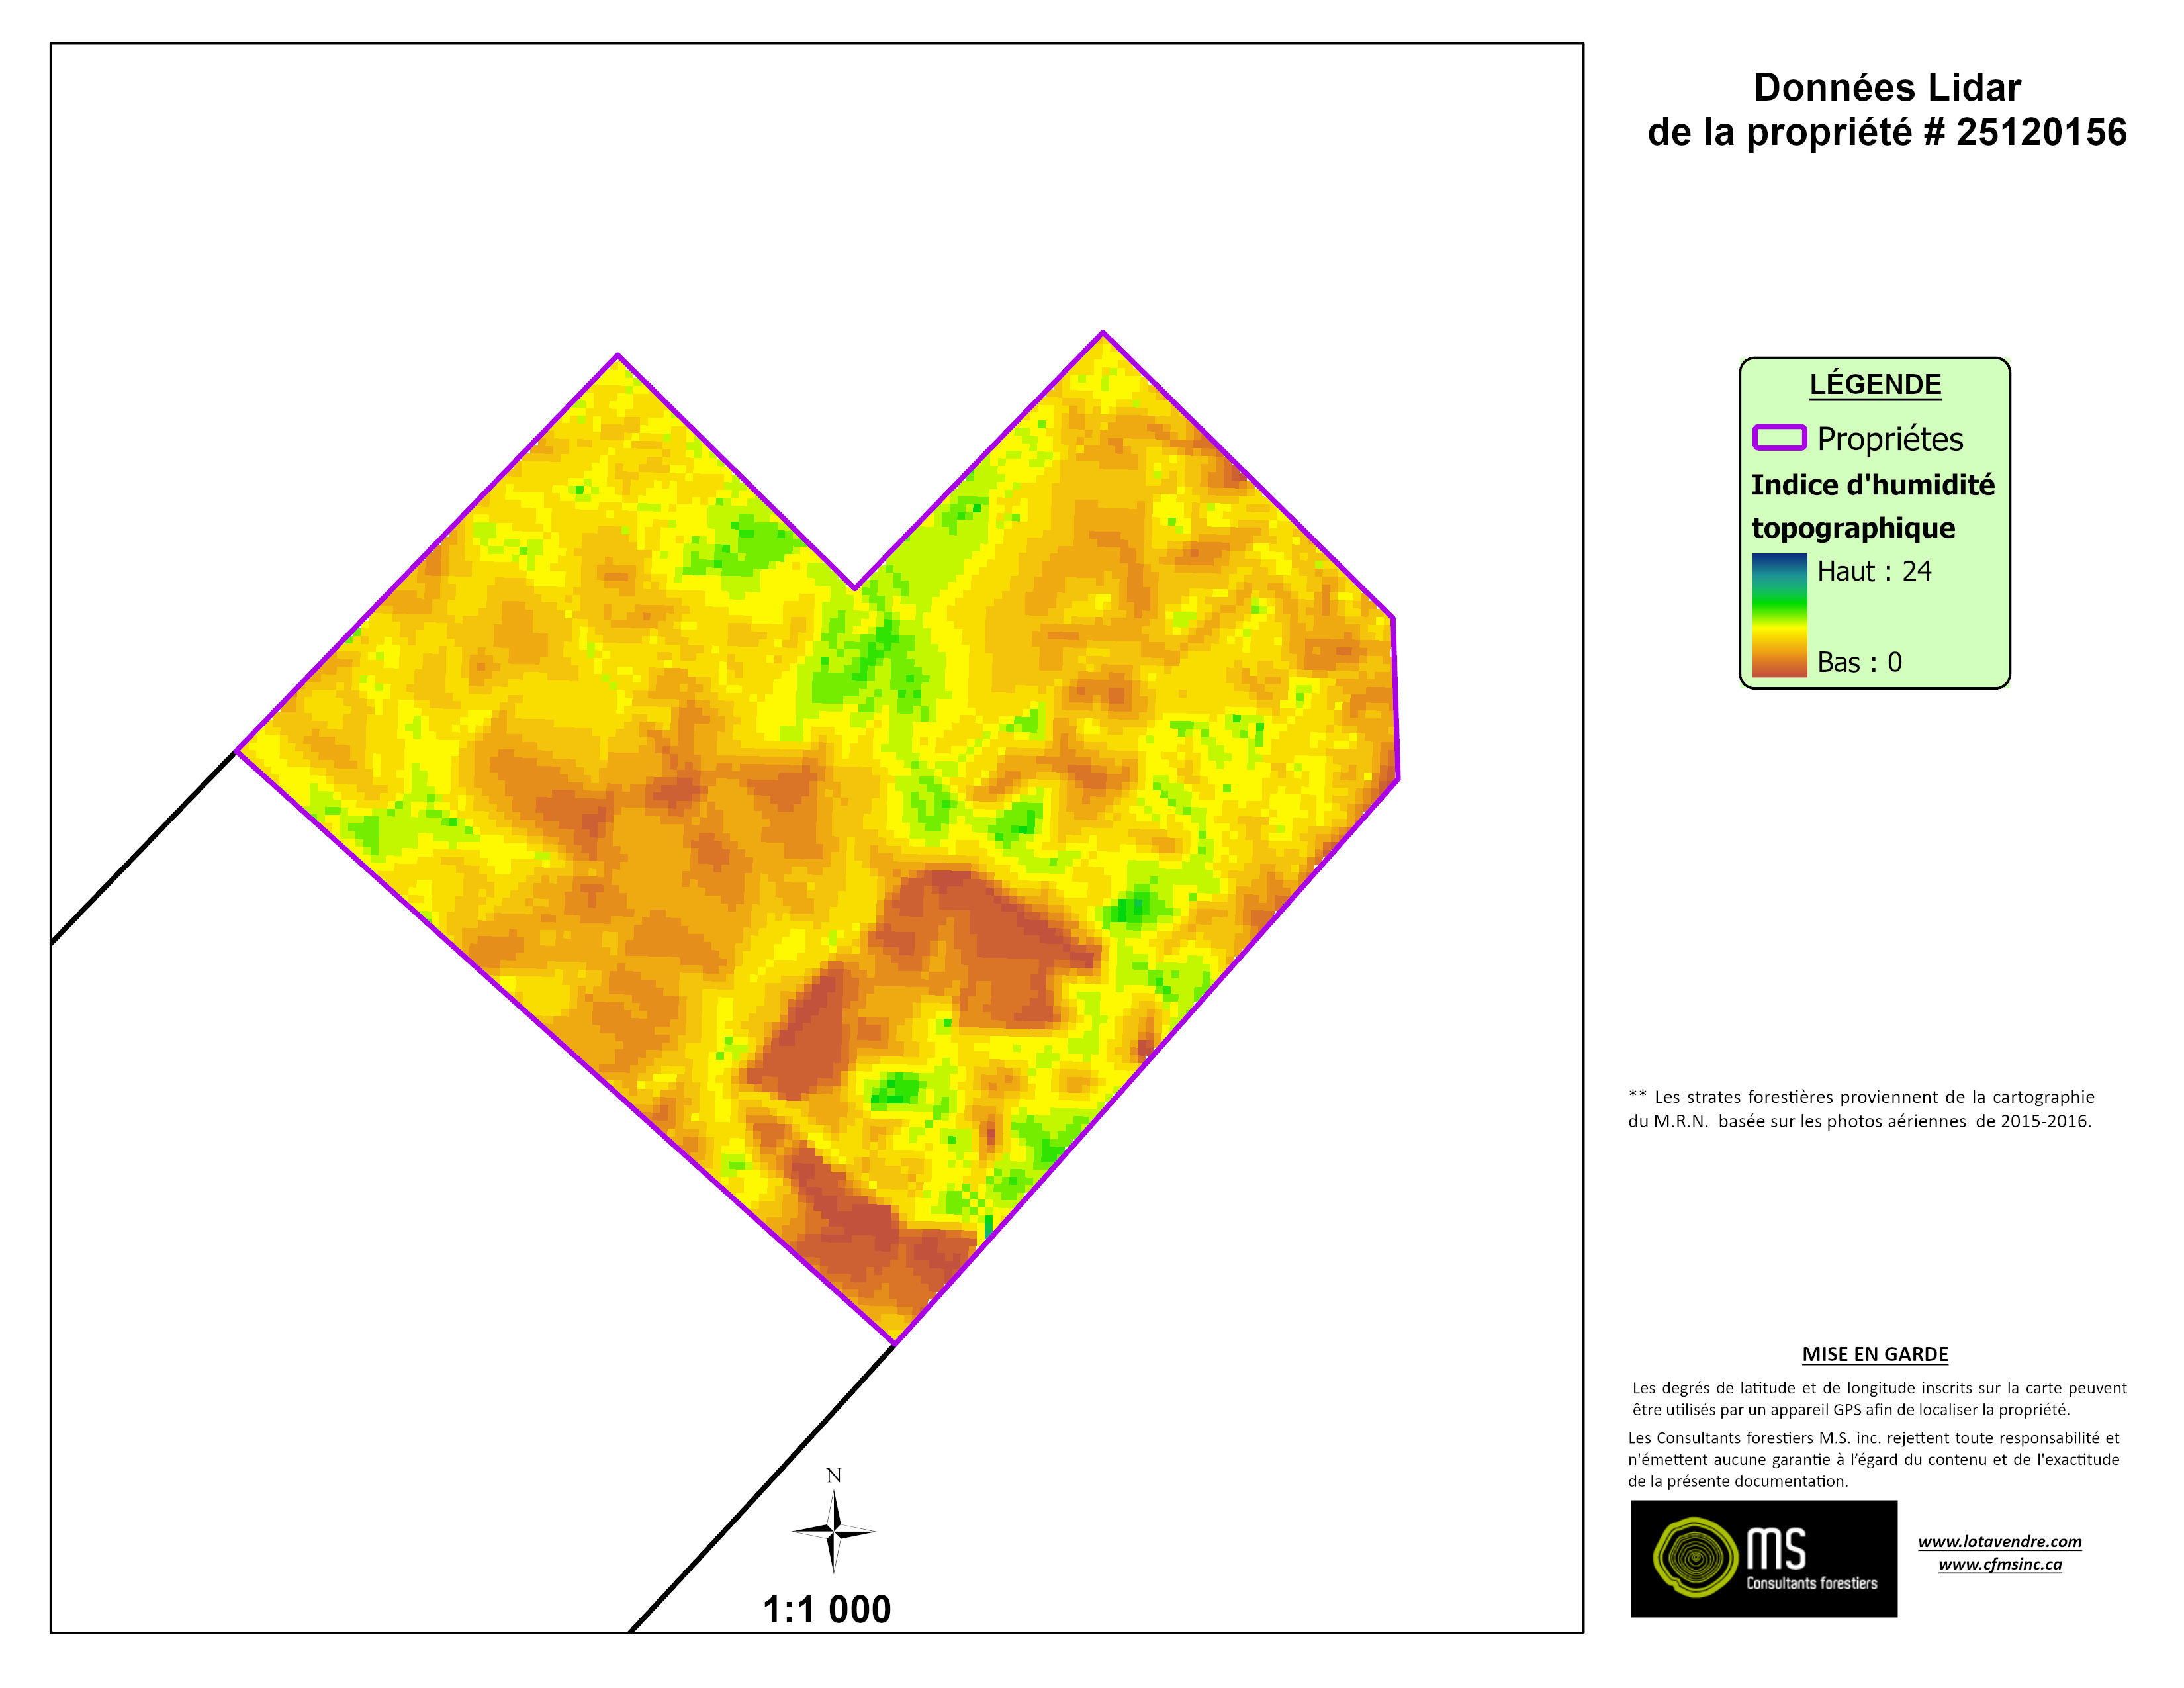Click the 'Bas : 0' legend value
Screen dimensions: 2184x1688
coord(1859,662)
